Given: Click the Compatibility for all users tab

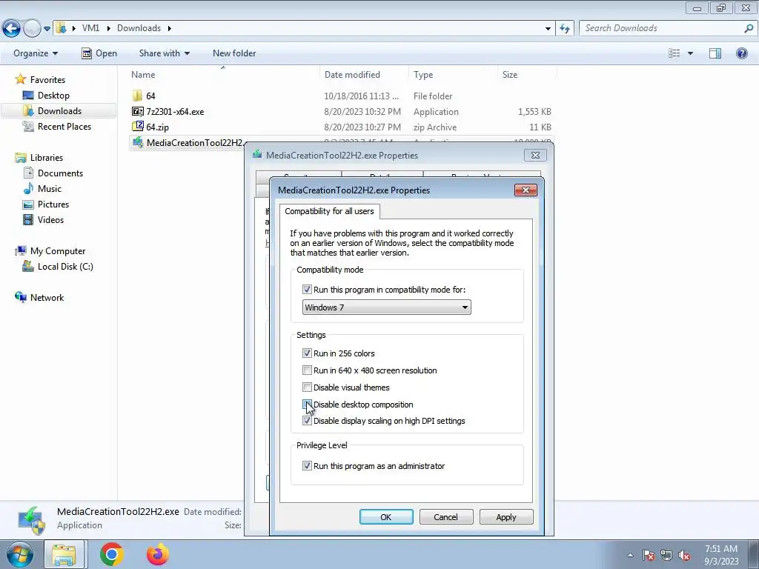Looking at the screenshot, I should click(329, 211).
